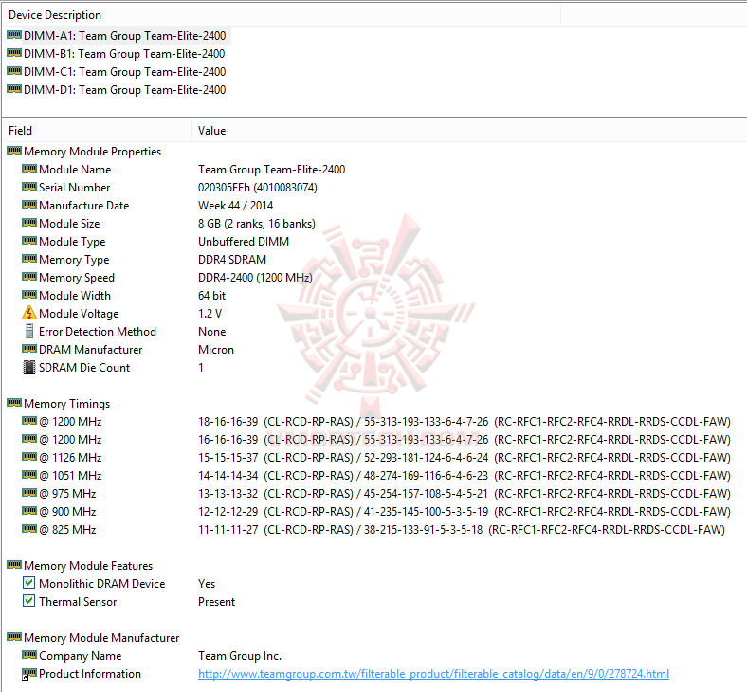Select the DIMM-B1: Team Group Team-Elite-2400 entry
The width and height of the screenshot is (747, 692).
coord(124,54)
